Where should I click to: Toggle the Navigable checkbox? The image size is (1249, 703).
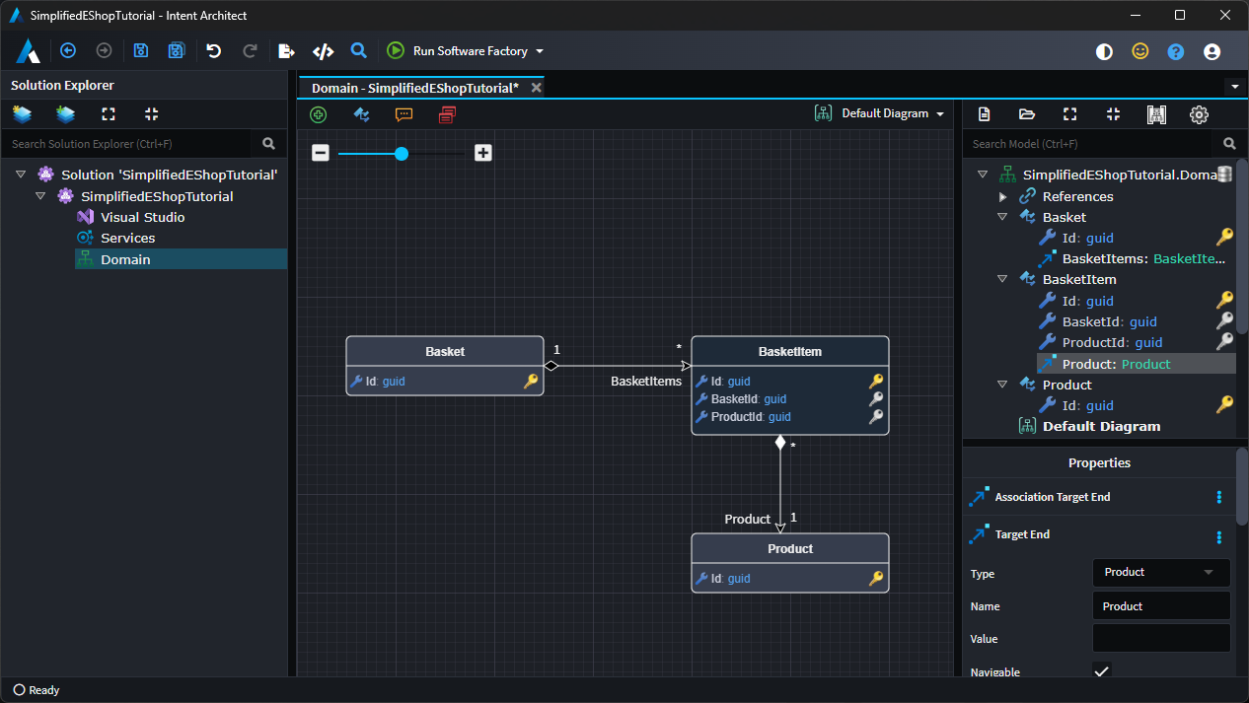click(1102, 671)
